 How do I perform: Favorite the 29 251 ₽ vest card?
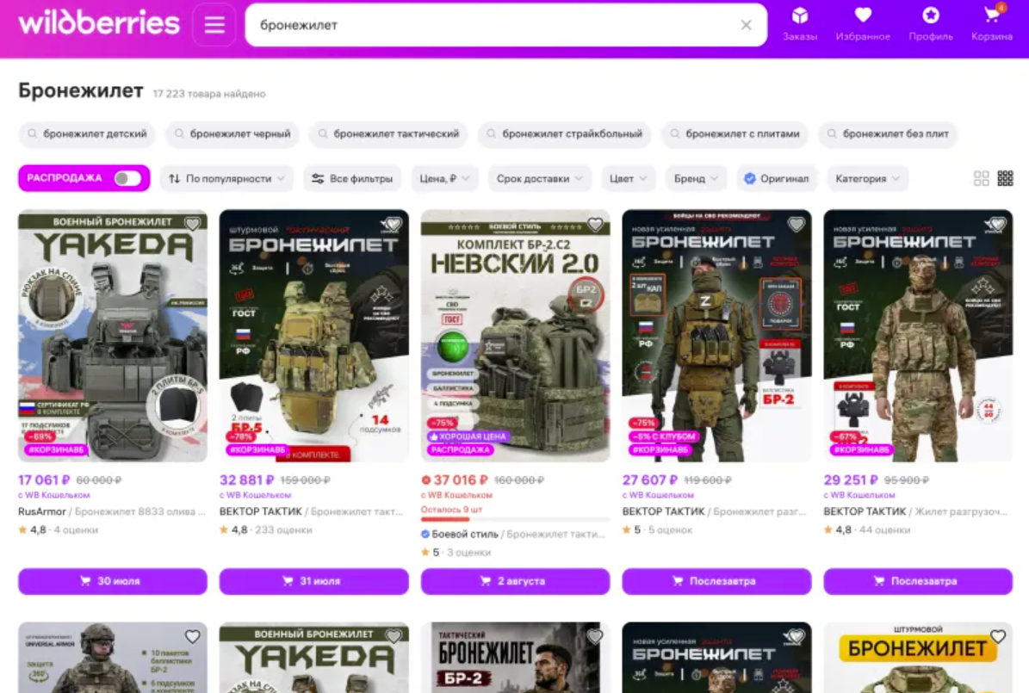(x=997, y=225)
